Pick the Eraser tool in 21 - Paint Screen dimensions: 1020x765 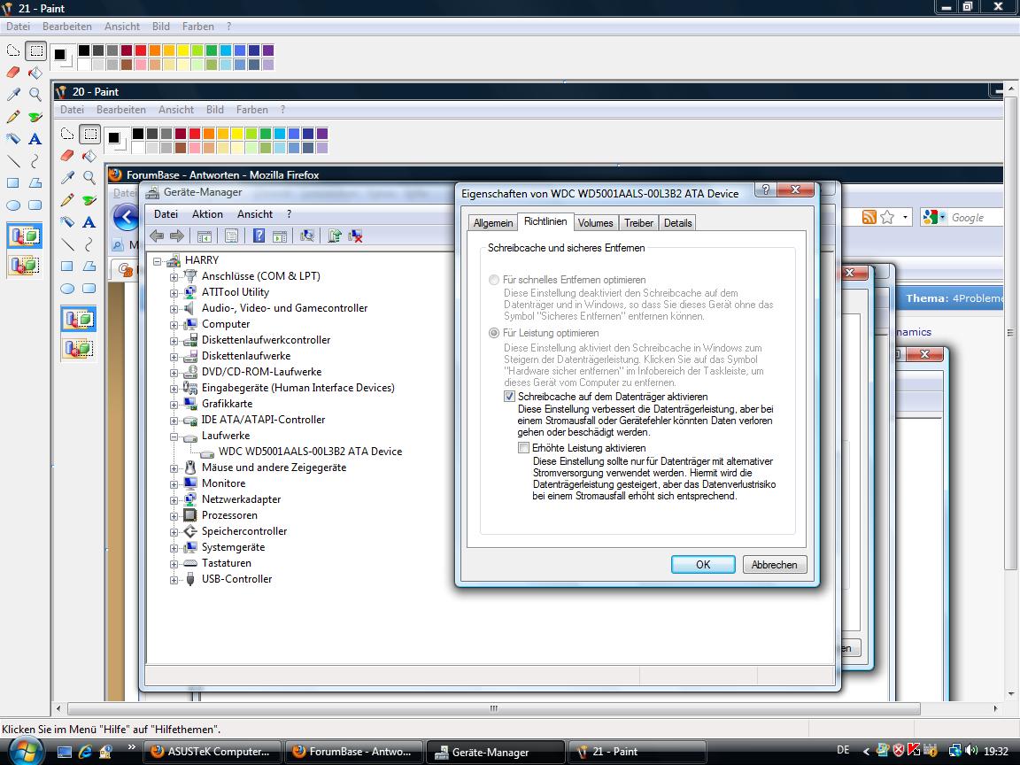(x=13, y=73)
